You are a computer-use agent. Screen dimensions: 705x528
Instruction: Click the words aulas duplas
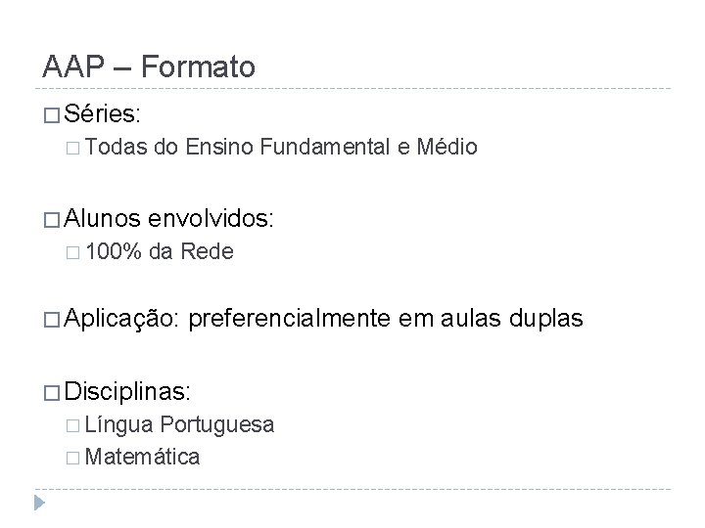click(512, 320)
